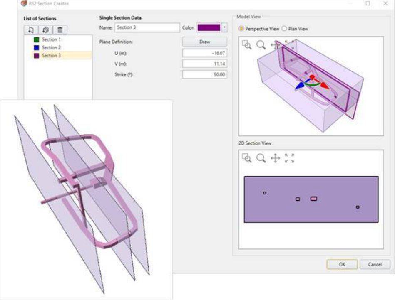Screen dimensions: 395x300
Task: Click the Draw button
Action: (204, 42)
